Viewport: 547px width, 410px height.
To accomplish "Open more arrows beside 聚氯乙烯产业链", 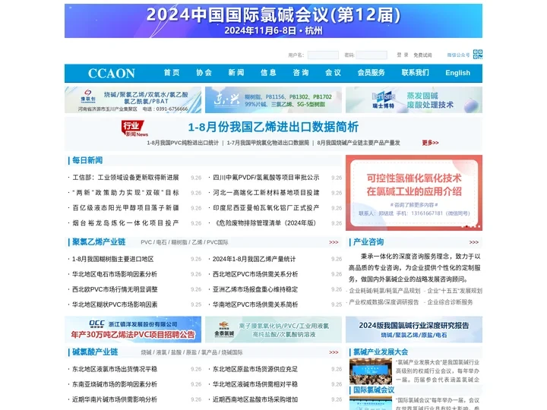I will click(334, 242).
